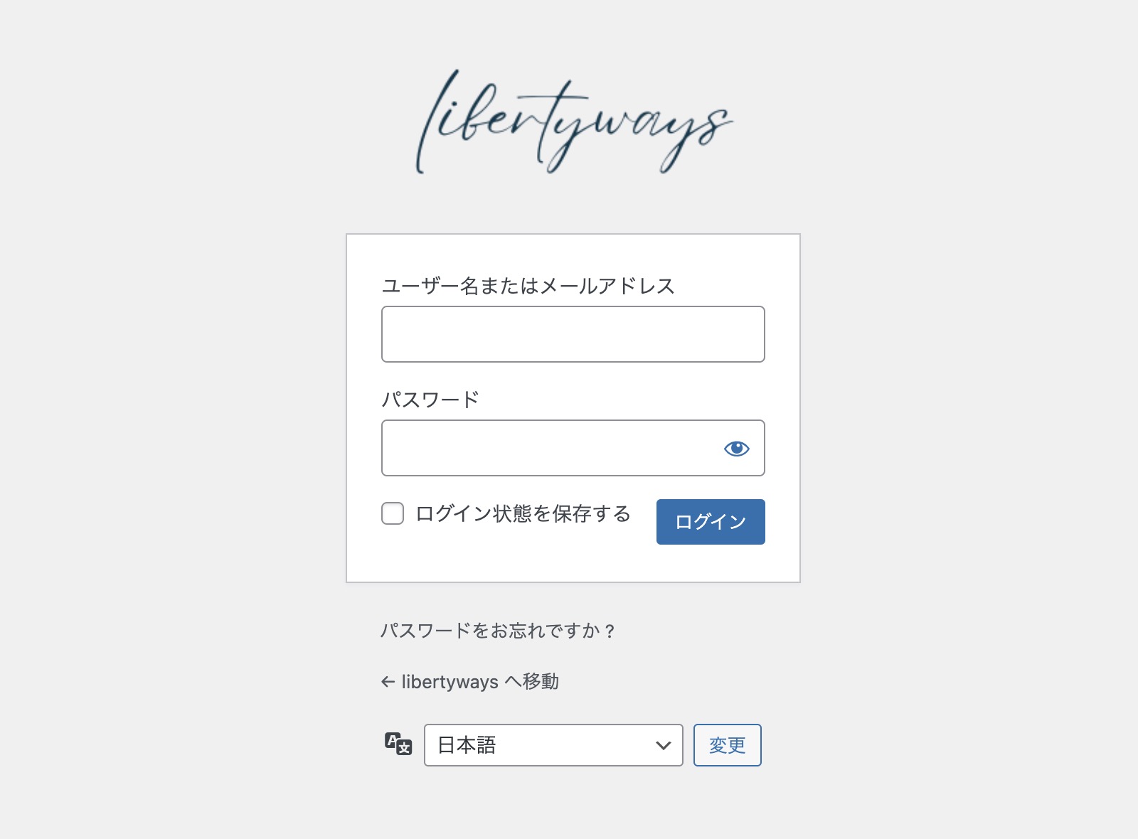
Task: Click the white login form panel background
Action: point(573,562)
